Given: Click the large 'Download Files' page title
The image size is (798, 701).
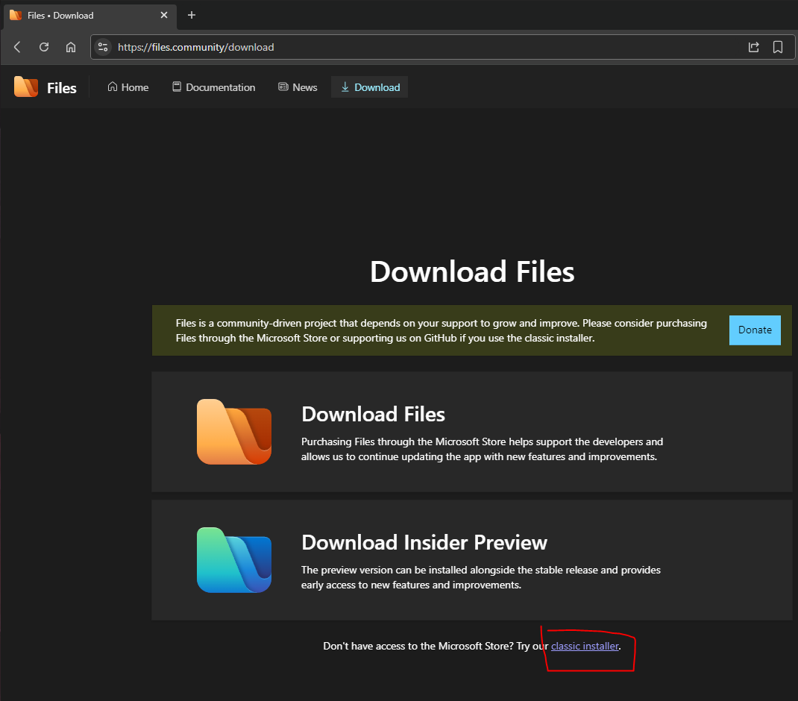Looking at the screenshot, I should click(x=472, y=271).
